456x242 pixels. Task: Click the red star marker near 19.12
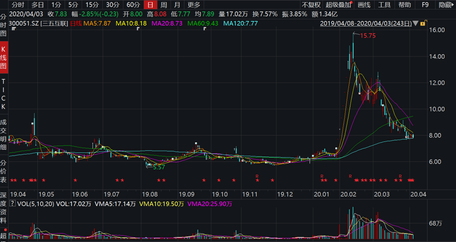pos(273,180)
